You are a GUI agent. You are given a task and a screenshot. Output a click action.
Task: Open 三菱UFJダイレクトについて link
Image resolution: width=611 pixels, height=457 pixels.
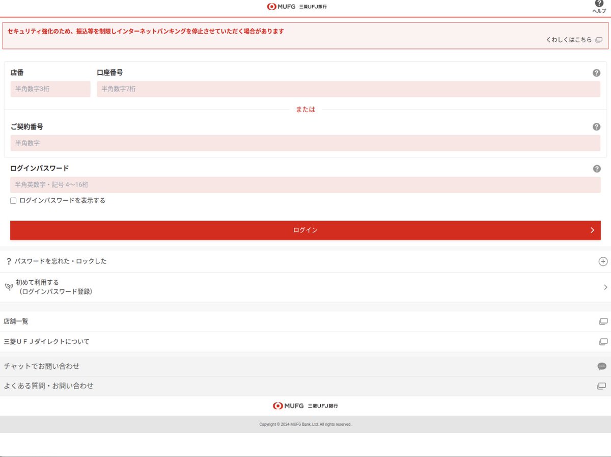click(x=305, y=342)
